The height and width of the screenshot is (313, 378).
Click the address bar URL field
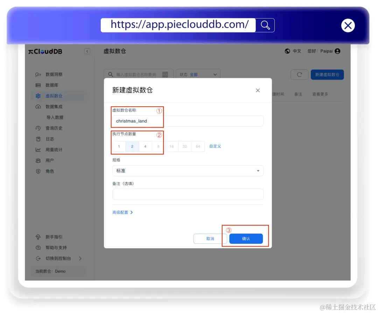point(178,25)
